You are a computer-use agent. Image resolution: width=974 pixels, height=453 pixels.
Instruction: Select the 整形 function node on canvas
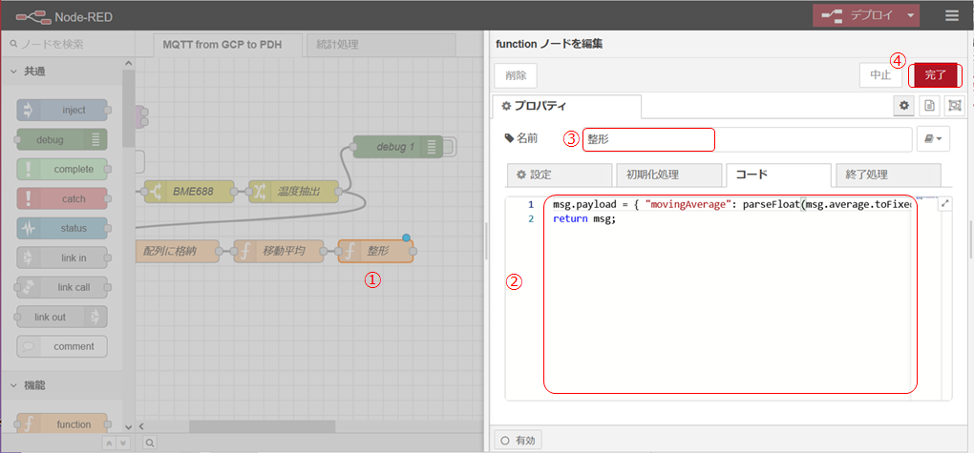[376, 251]
